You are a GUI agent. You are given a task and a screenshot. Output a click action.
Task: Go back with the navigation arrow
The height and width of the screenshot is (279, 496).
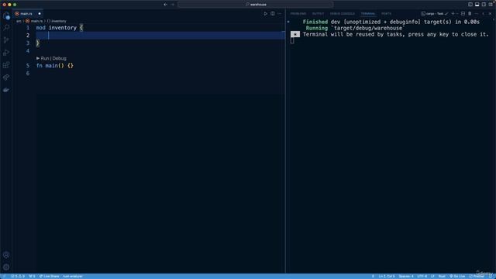pyautogui.click(x=165, y=5)
